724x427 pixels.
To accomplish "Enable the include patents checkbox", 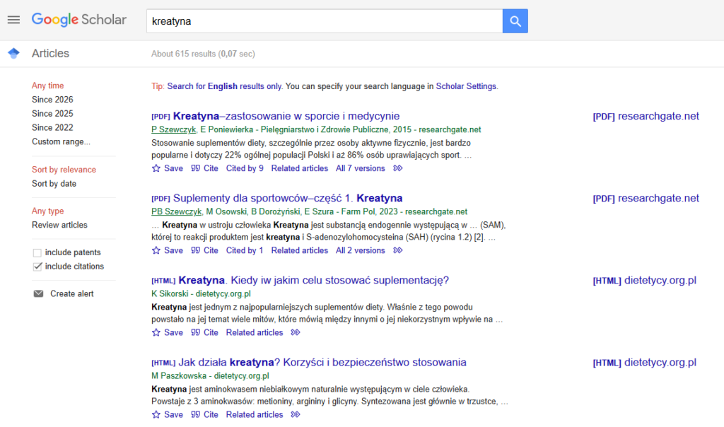I will (x=37, y=252).
